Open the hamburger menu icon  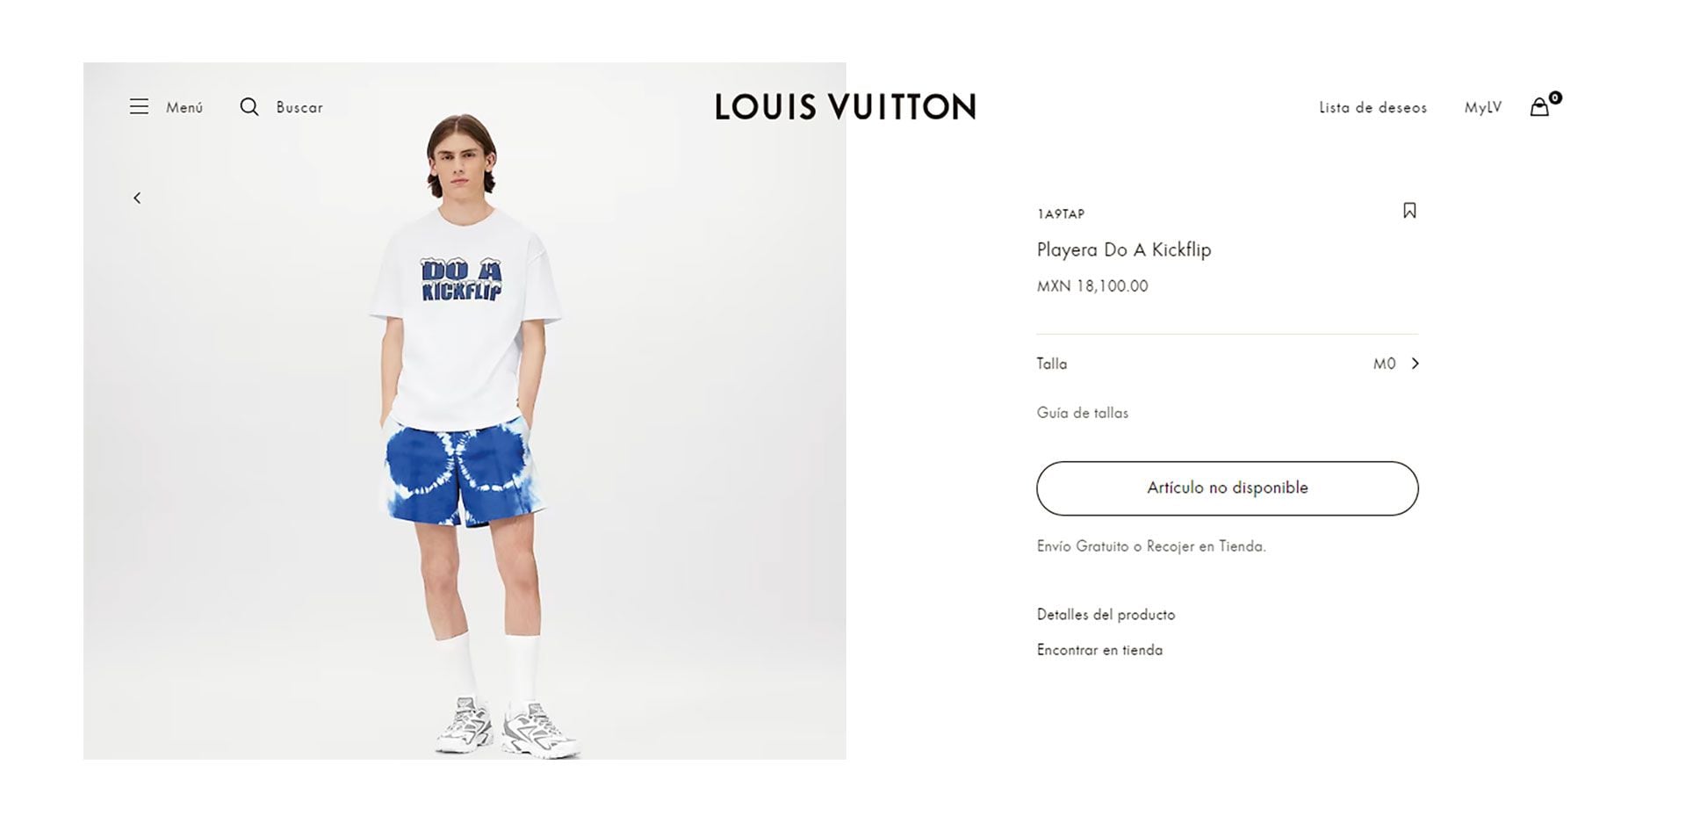tap(139, 106)
